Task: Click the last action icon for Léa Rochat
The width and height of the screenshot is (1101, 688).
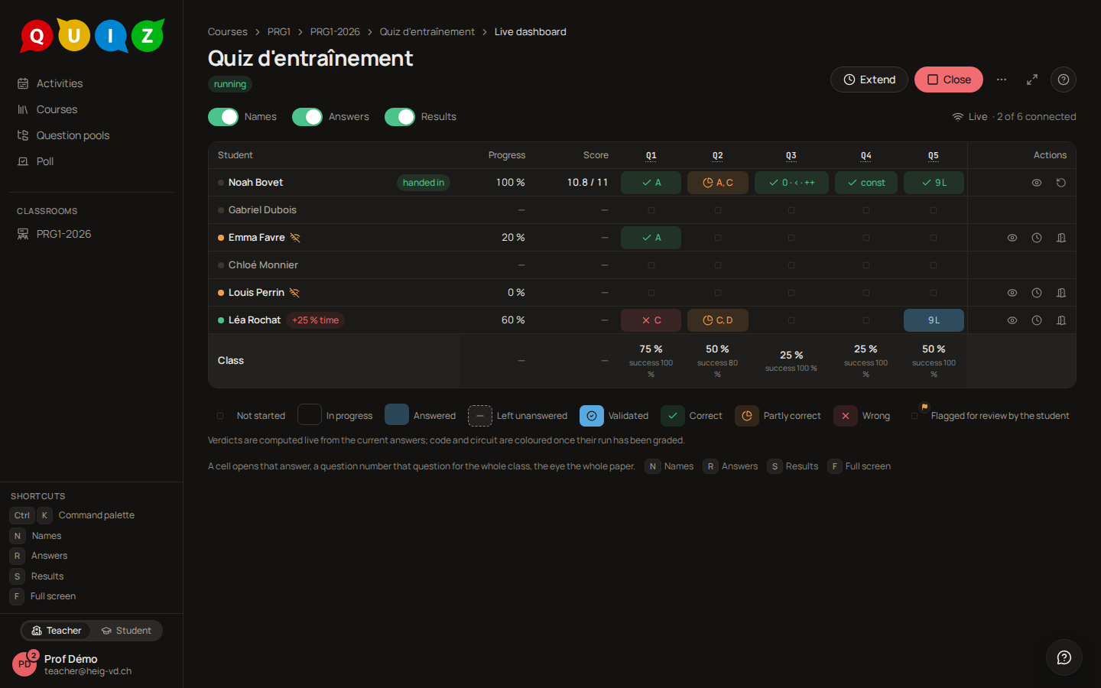Action: point(1061,320)
